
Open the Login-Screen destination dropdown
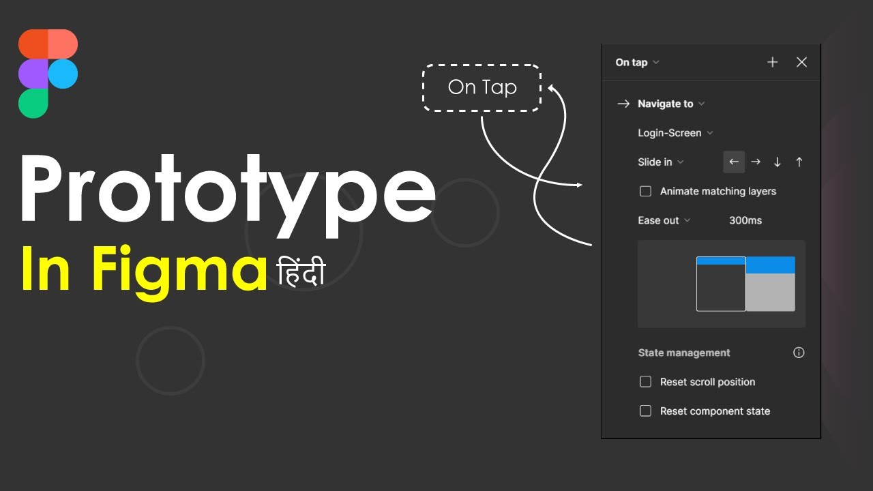(675, 133)
